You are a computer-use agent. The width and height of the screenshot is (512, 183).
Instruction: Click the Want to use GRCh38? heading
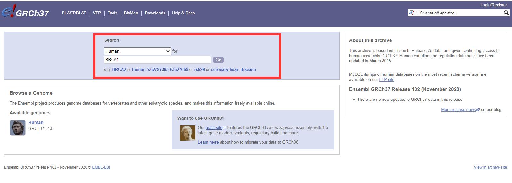[201, 118]
